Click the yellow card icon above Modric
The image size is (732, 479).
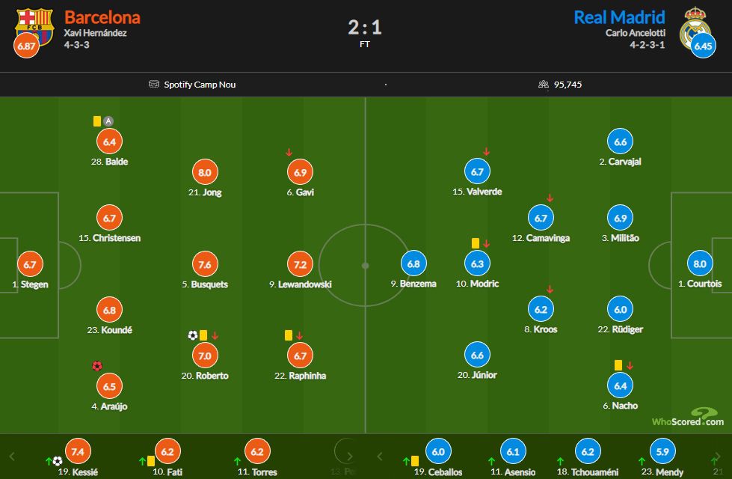coord(476,243)
